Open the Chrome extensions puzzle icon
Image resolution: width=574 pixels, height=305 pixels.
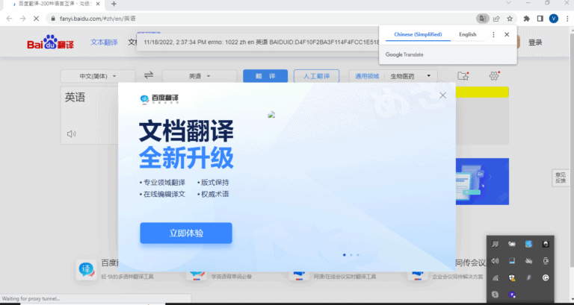[526, 18]
